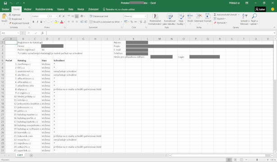Screen dimensions: 277x162
Task: Adjust the zoom slider in status bar
Action: pos(257,160)
